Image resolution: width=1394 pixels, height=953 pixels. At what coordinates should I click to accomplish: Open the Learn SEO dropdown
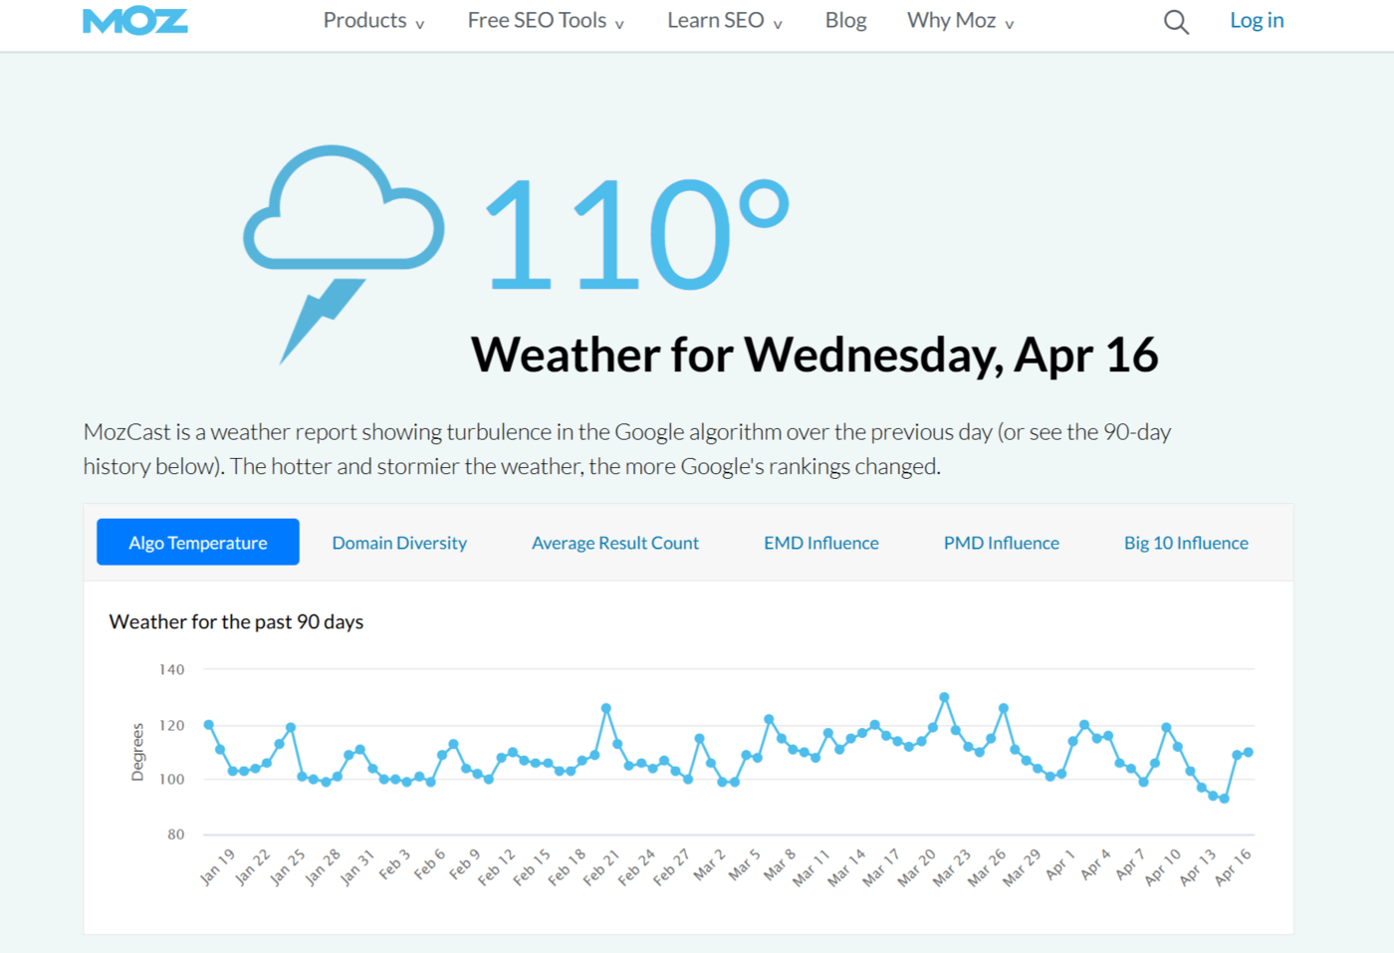point(724,21)
